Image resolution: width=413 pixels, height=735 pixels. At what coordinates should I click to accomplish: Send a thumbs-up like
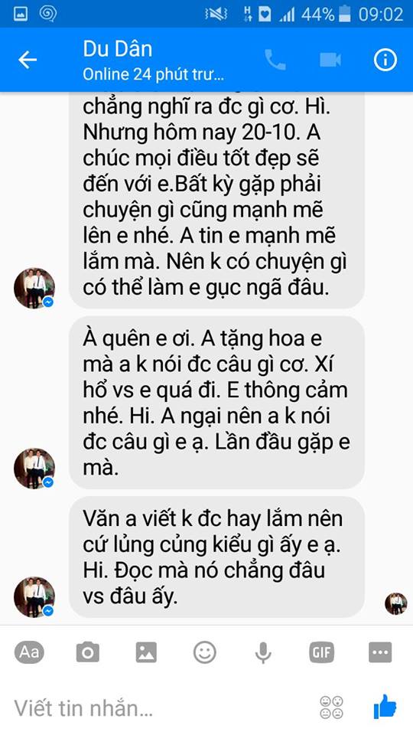(385, 707)
